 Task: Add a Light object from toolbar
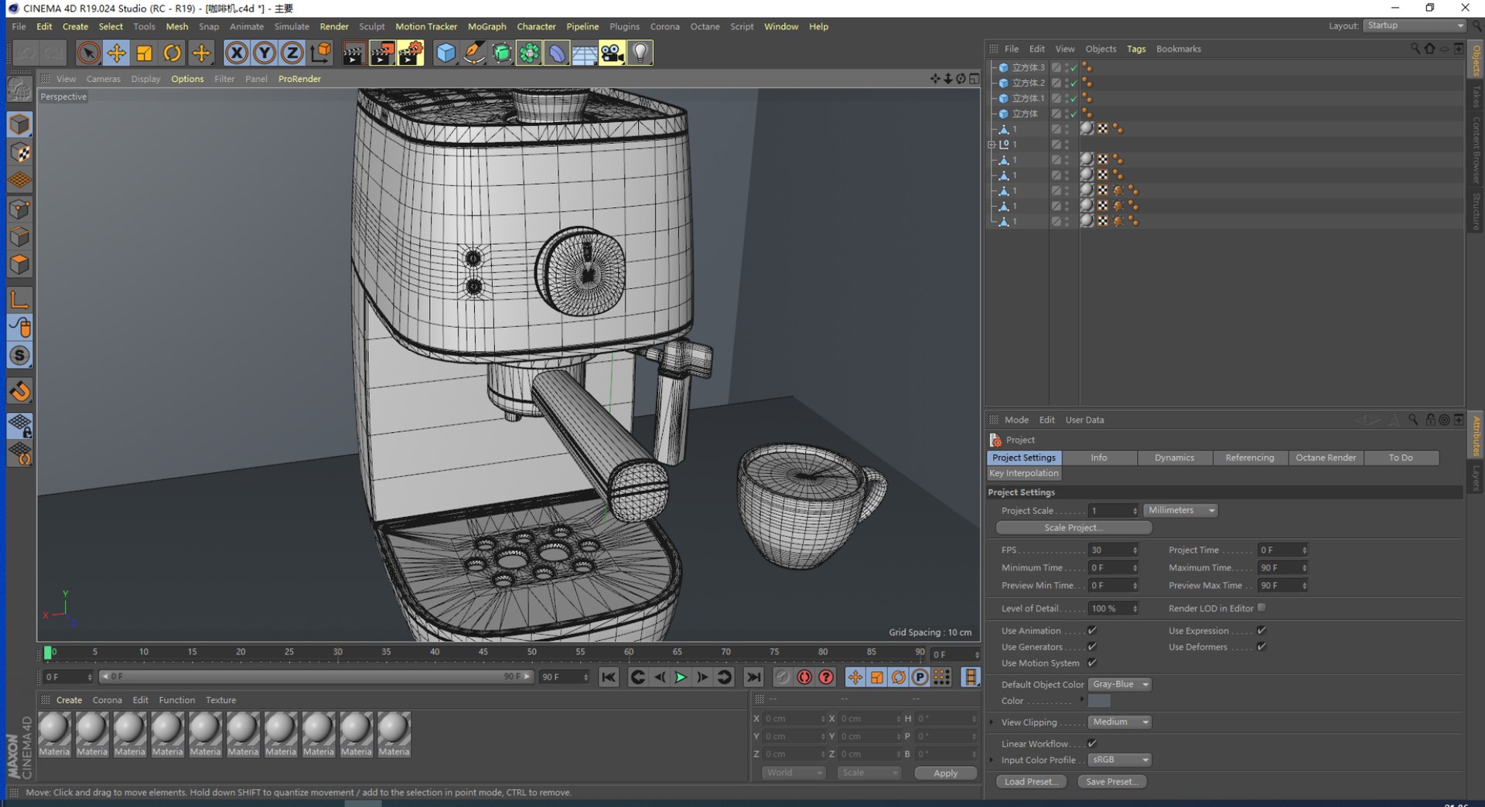(x=640, y=53)
